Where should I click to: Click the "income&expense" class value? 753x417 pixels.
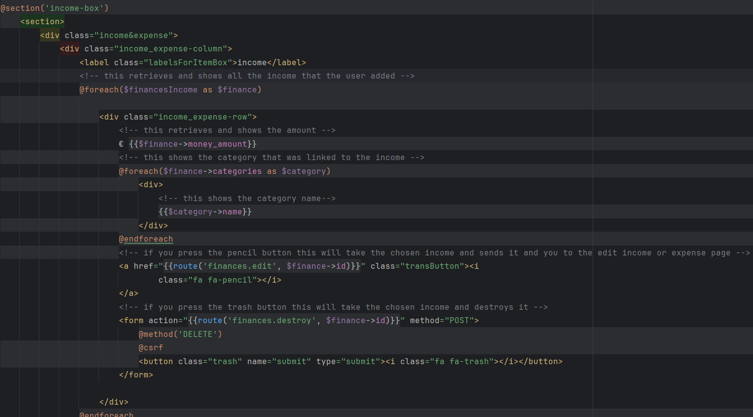(134, 36)
